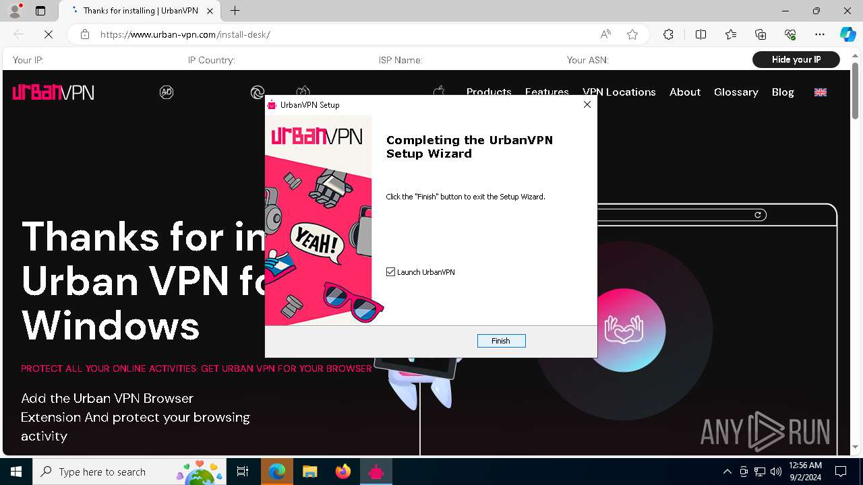Viewport: 863px width, 485px height.
Task: Open the Blog page link
Action: 783,92
